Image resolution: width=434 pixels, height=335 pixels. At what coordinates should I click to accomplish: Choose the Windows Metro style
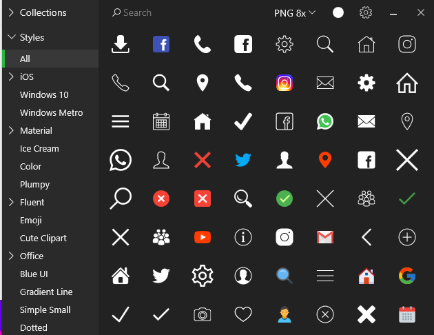tap(50, 112)
